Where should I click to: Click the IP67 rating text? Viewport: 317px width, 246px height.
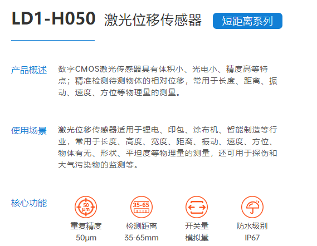pyautogui.click(x=252, y=238)
